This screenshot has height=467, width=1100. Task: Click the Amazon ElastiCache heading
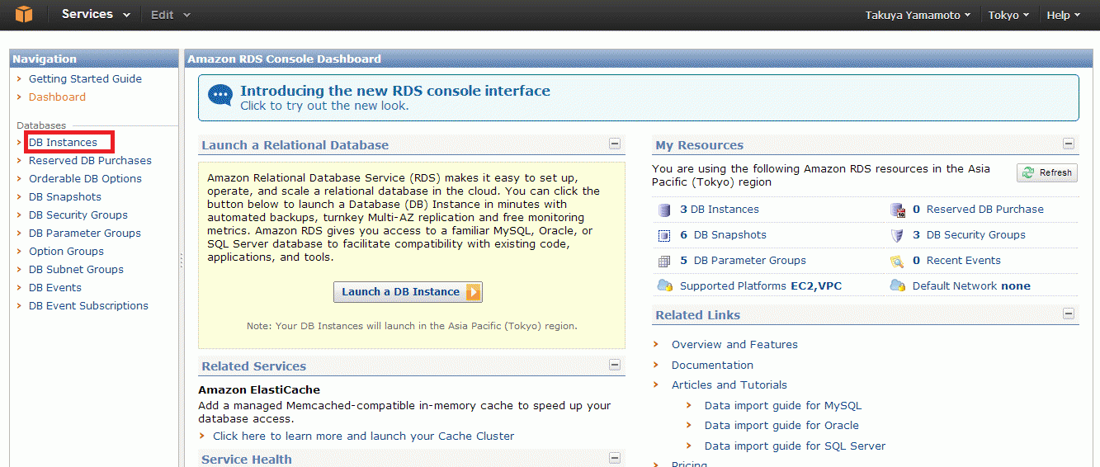pyautogui.click(x=259, y=390)
